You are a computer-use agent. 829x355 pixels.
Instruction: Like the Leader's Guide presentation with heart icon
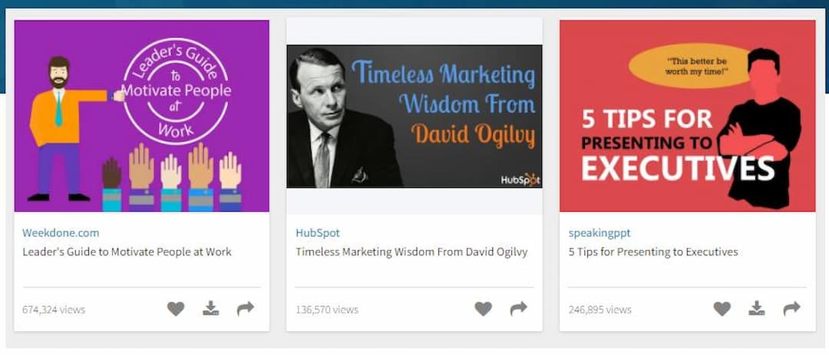pos(176,309)
